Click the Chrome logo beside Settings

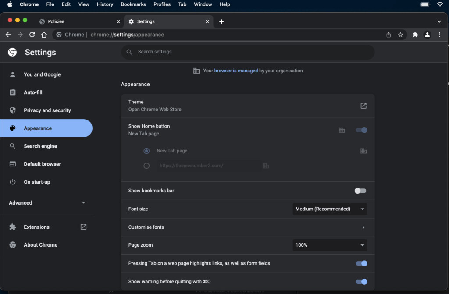(x=12, y=52)
